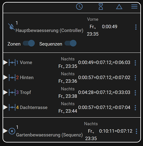This screenshot has width=143, height=146.
Task: Open three-dot menu for Gartenbewaesserung sequence
Action: click(136, 131)
